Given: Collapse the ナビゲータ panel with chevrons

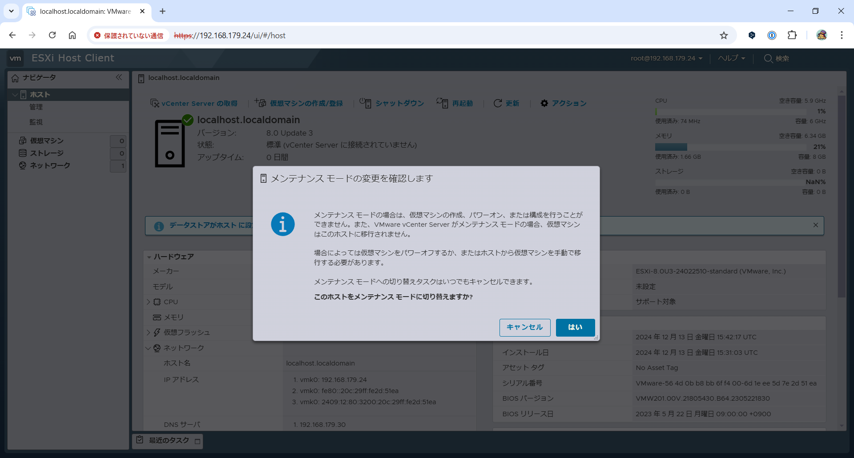Looking at the screenshot, I should click(119, 77).
